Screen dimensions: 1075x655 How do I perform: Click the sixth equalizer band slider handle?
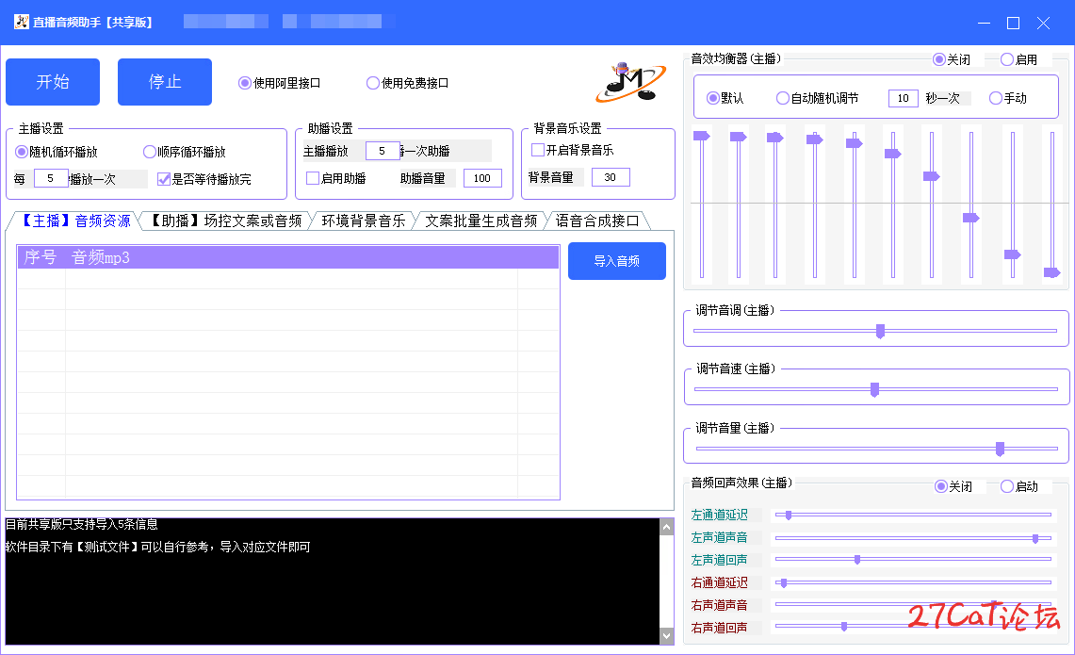pos(892,153)
